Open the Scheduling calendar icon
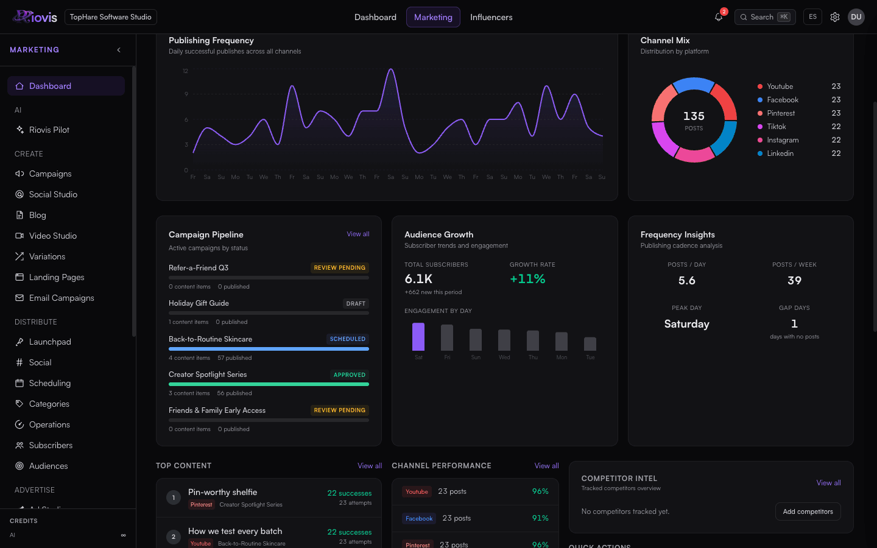Screen dimensions: 877x548 pos(19,383)
